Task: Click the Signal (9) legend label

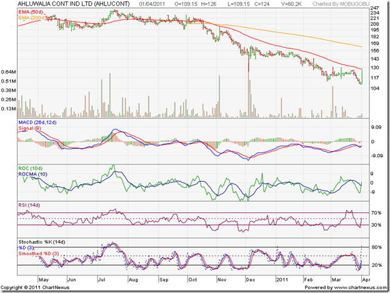Action: tap(29, 128)
